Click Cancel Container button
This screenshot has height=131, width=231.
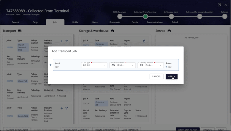coord(17,130)
